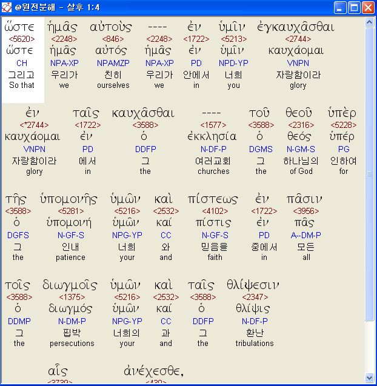Click the Greek word ἀνέχεσθε
Viewport: 377px width, 386px height.
(154, 371)
